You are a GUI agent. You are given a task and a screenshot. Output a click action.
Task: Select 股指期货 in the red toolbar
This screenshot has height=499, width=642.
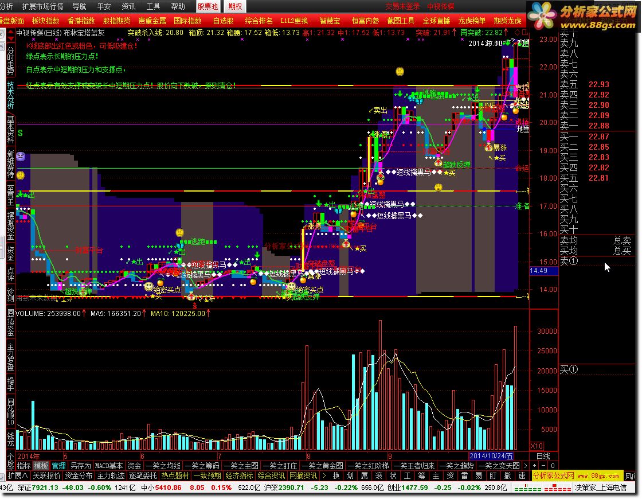[x=117, y=21]
